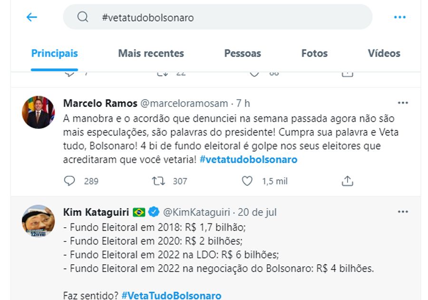This screenshot has width=428, height=300.
Task: Show the Vídeos tab
Action: (384, 53)
